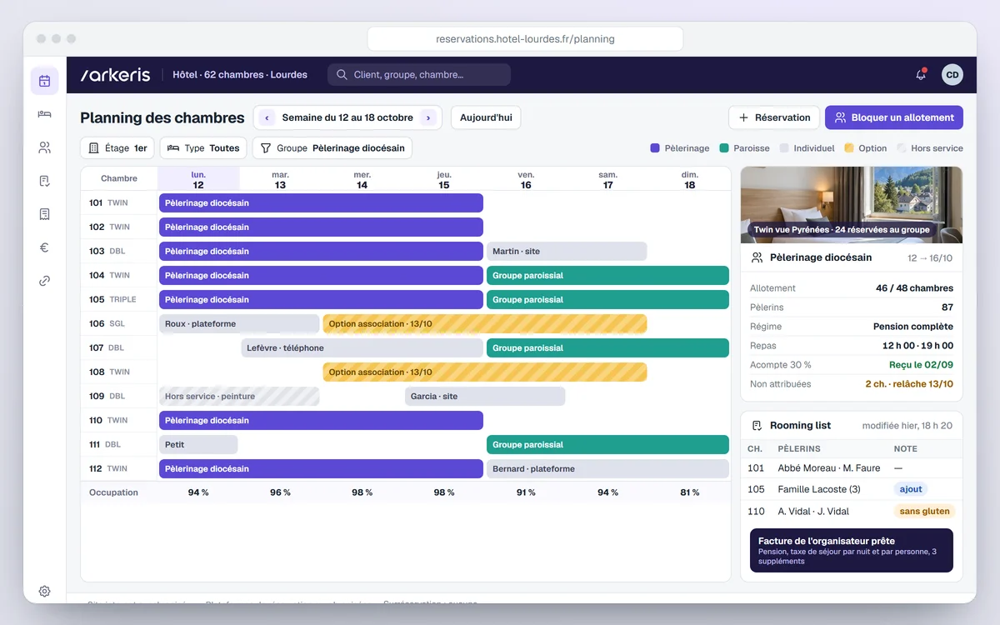The width and height of the screenshot is (1000, 625).
Task: Click the Aujourd'hui button
Action: [x=486, y=117]
